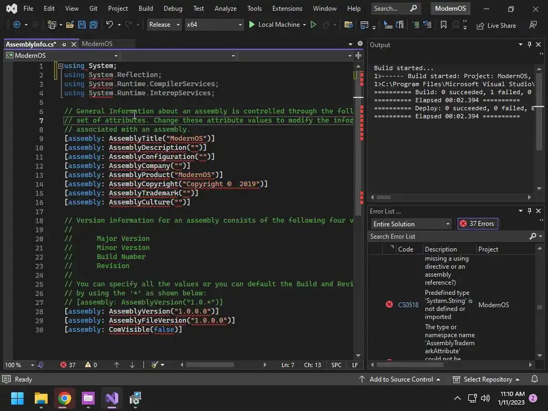Switch to the ModernOS document tab

tap(97, 44)
